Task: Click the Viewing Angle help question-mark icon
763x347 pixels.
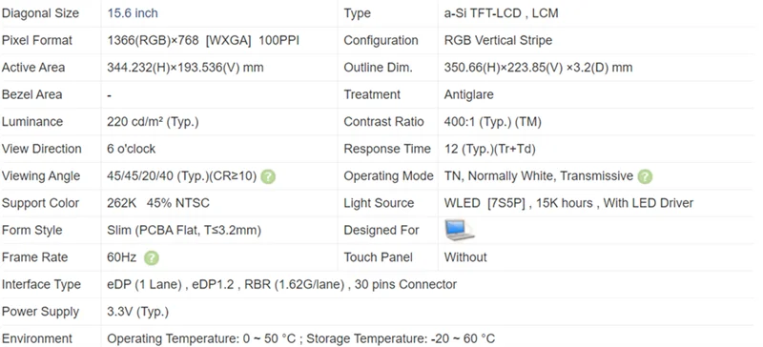Action: click(x=268, y=176)
